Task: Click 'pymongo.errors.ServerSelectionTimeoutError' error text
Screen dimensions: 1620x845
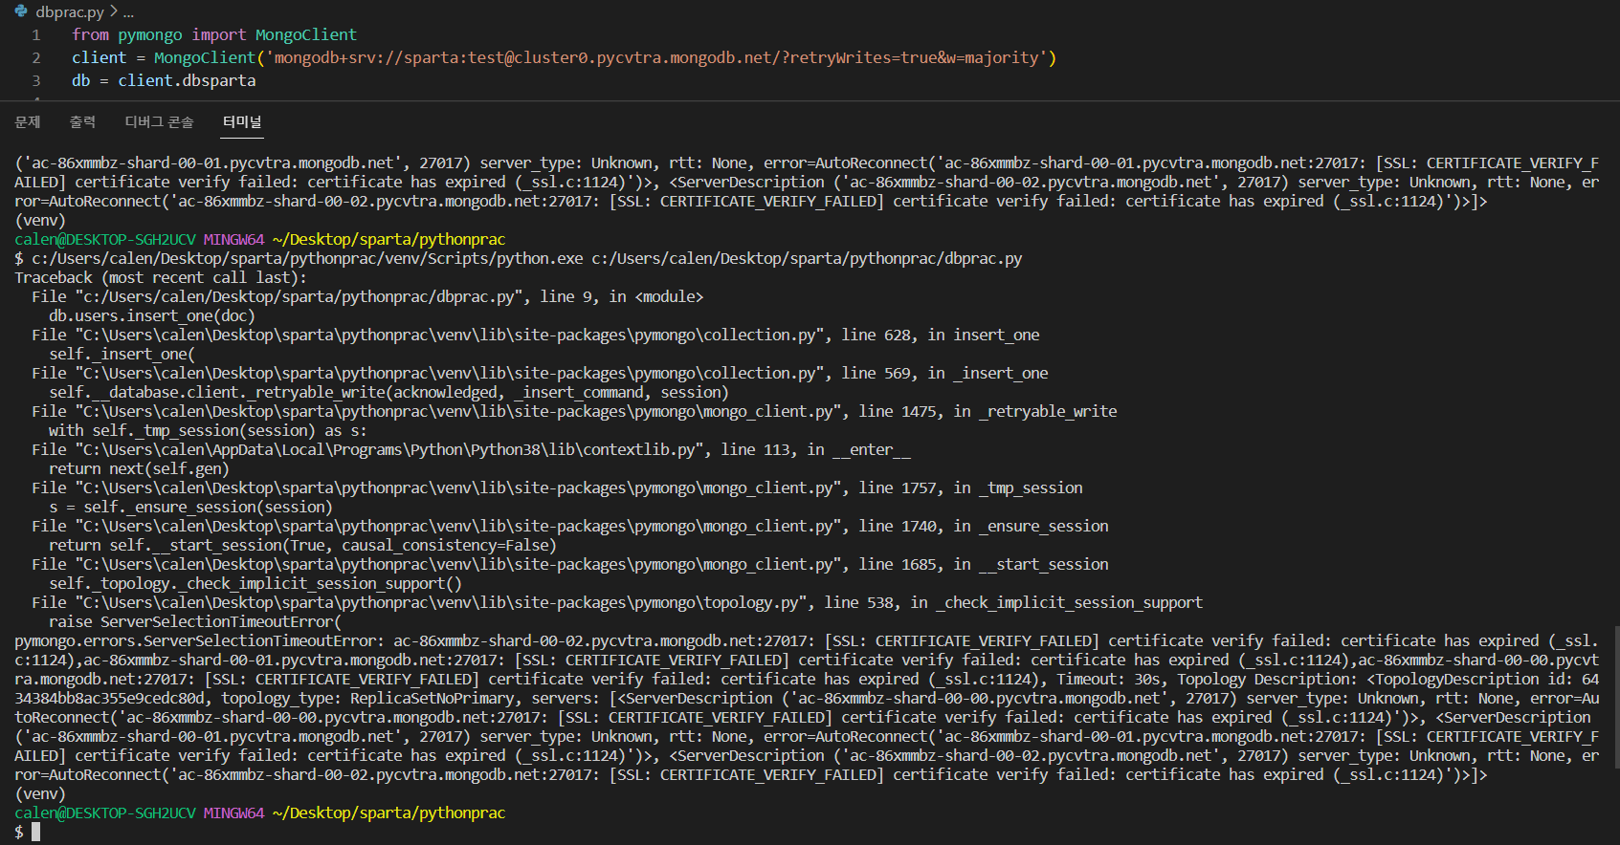Action: click(x=199, y=641)
